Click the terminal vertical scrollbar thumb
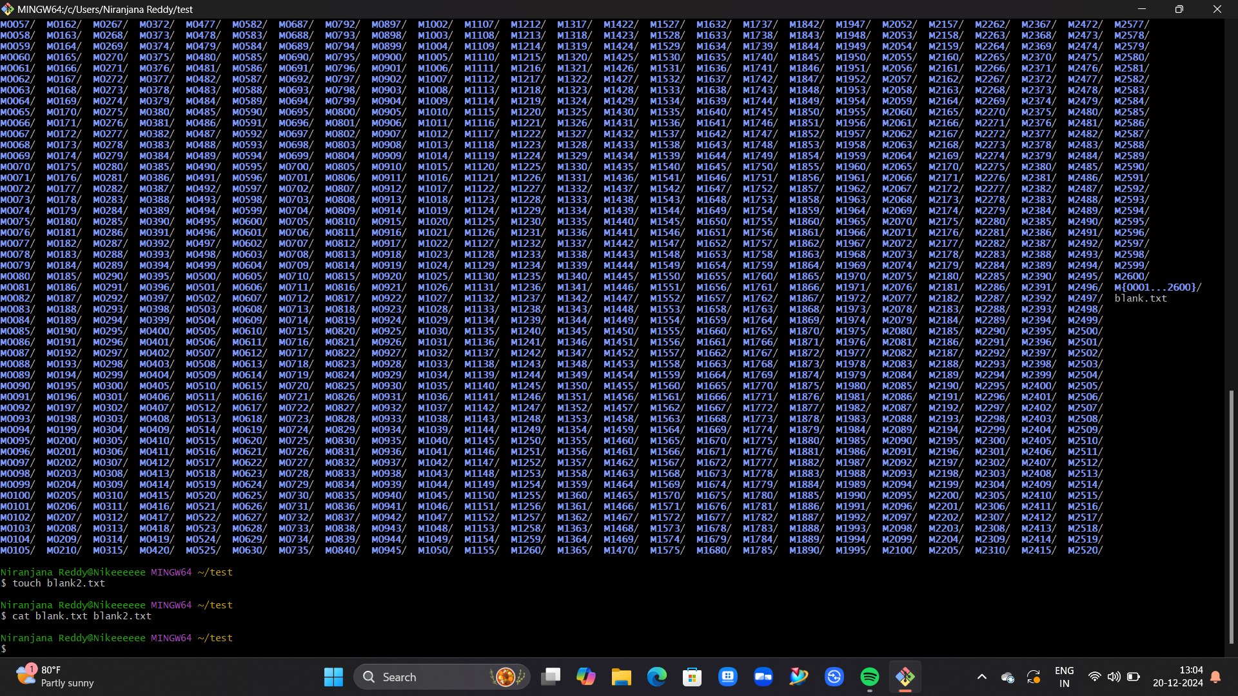This screenshot has height=696, width=1238. 1231,516
